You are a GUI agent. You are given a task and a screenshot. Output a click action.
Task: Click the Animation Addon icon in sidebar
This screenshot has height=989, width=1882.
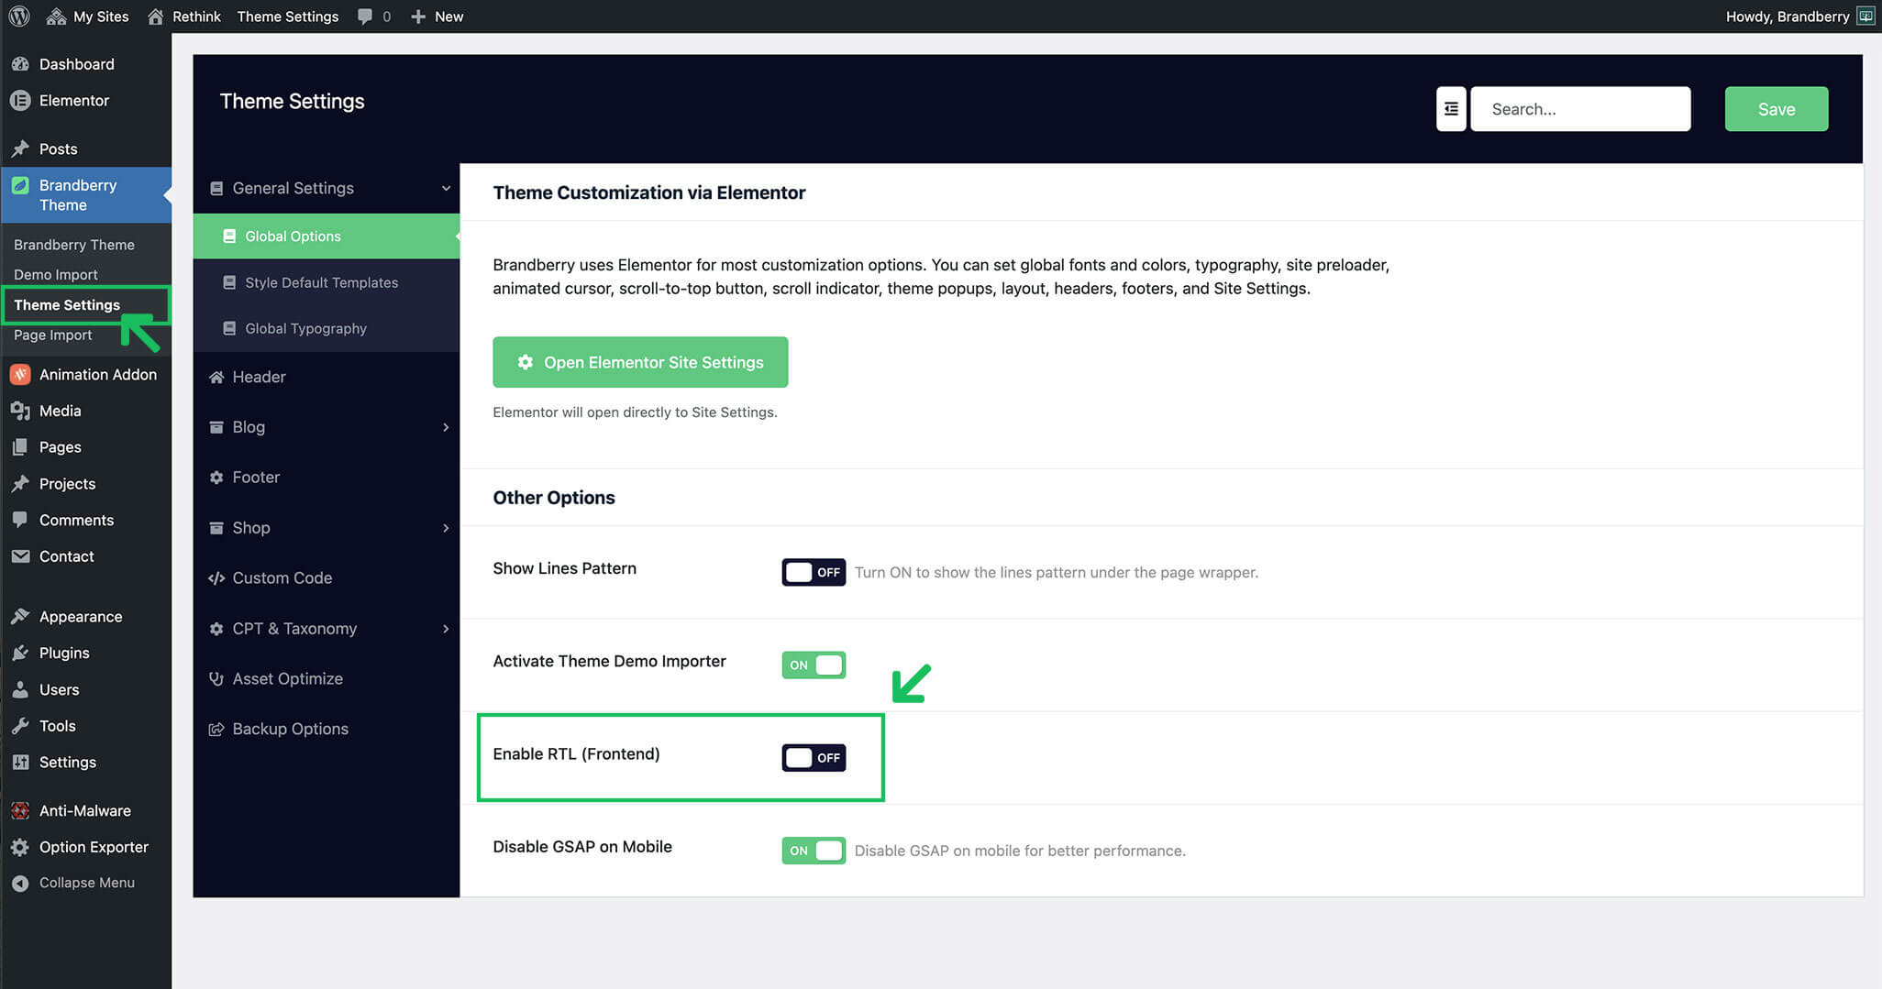20,374
